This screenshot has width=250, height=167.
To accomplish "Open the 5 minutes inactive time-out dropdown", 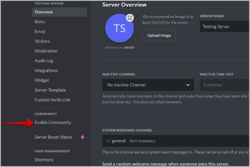I will 224,85.
